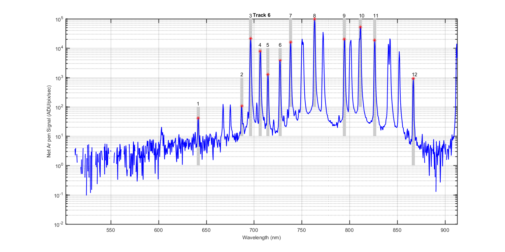Click the red peak marker labeled 1
The height and width of the screenshot is (252, 505).
click(x=198, y=118)
